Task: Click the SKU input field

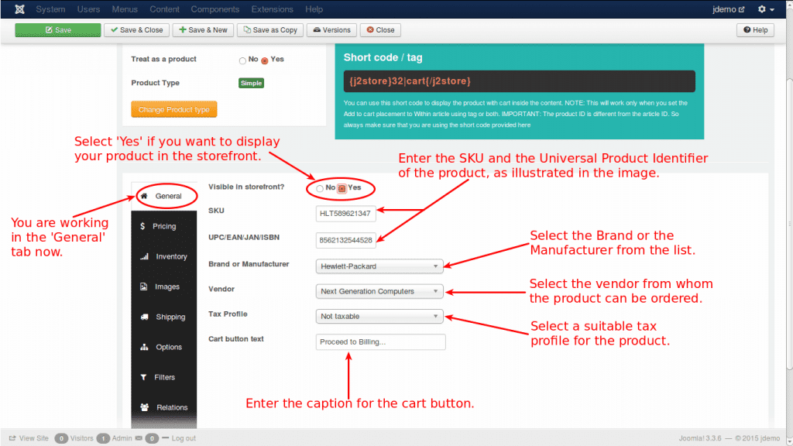Action: coord(345,213)
